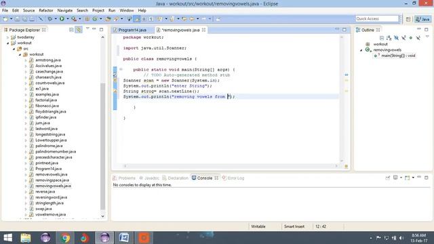Click the New Java Class toolbar icon
The width and height of the screenshot is (434, 244).
click(95, 19)
